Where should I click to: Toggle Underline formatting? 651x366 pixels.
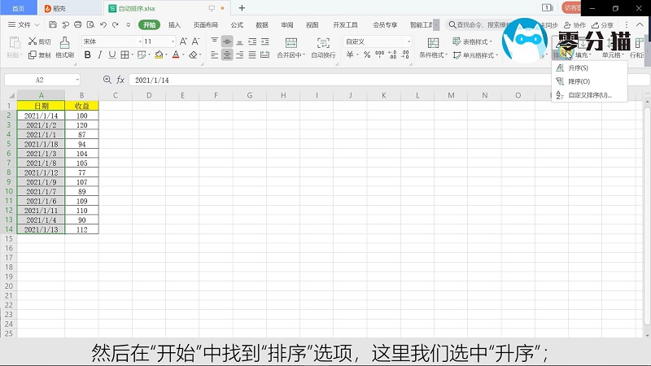click(111, 55)
